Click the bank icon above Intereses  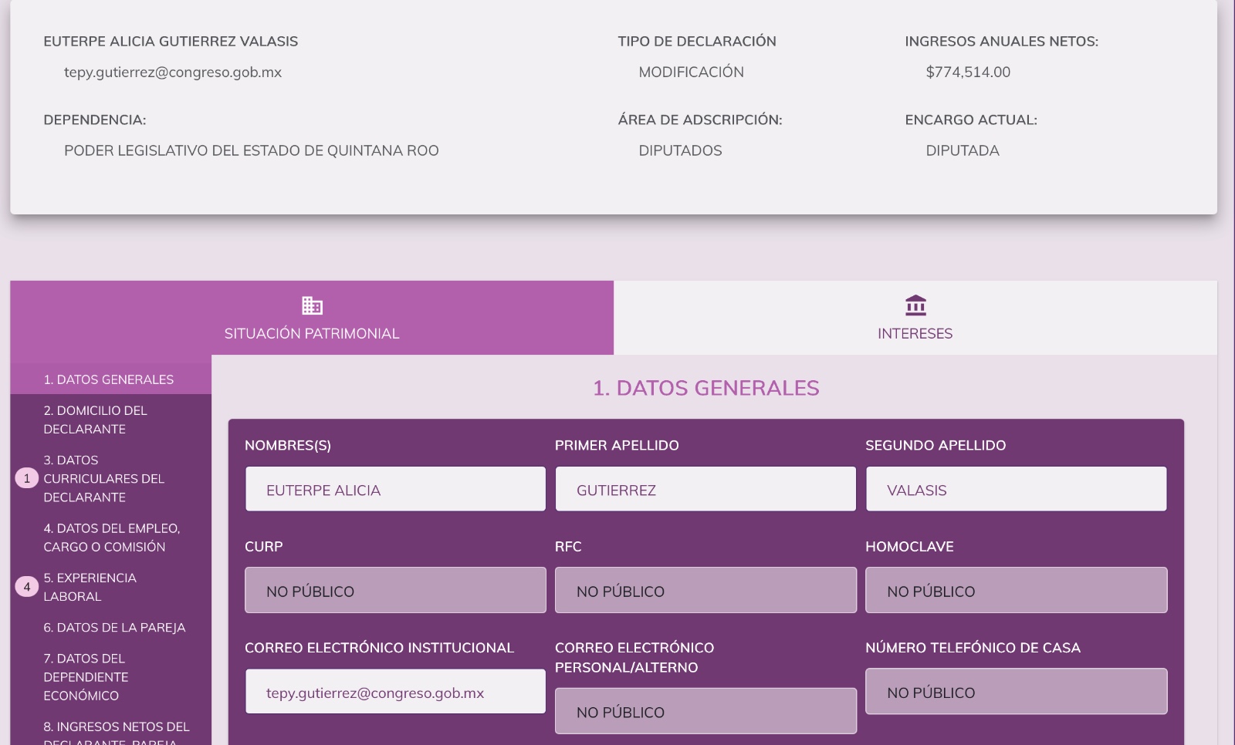click(x=915, y=305)
